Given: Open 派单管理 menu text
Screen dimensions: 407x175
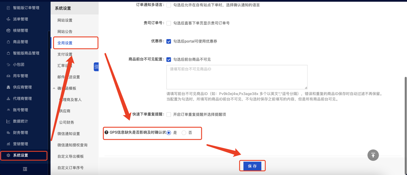Looking at the screenshot, I should coord(21,19).
